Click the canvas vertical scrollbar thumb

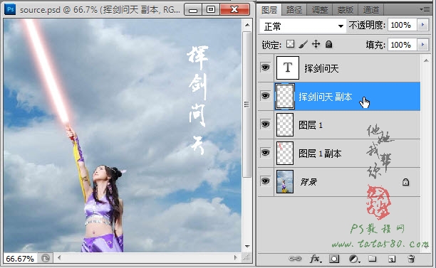click(x=246, y=104)
